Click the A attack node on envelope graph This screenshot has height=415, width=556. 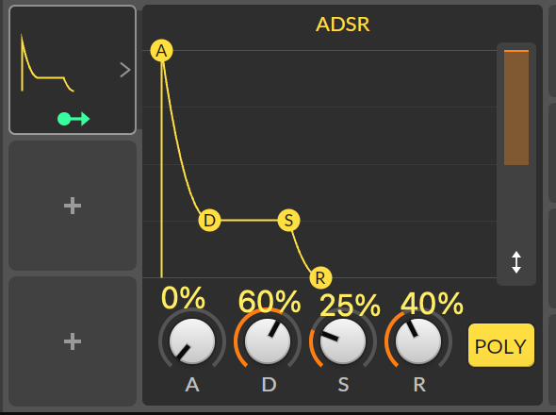pos(162,50)
